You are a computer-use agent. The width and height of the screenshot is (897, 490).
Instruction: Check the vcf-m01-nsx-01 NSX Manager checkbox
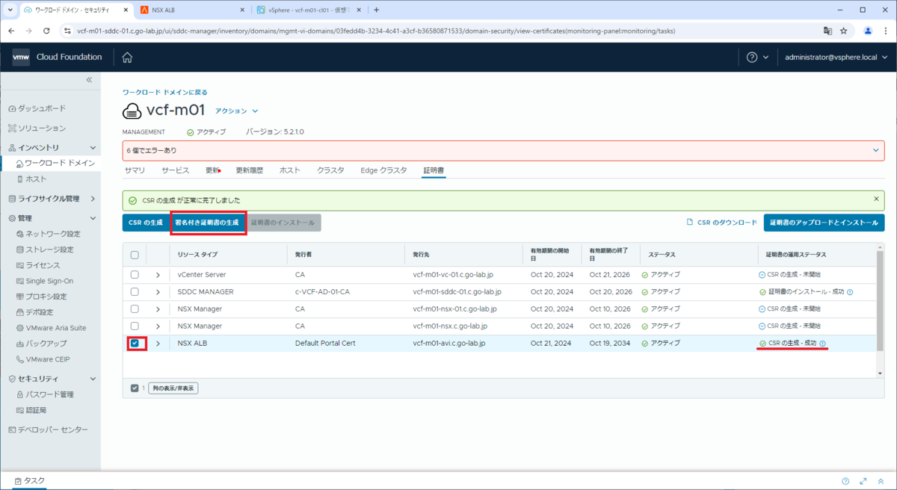coord(135,309)
